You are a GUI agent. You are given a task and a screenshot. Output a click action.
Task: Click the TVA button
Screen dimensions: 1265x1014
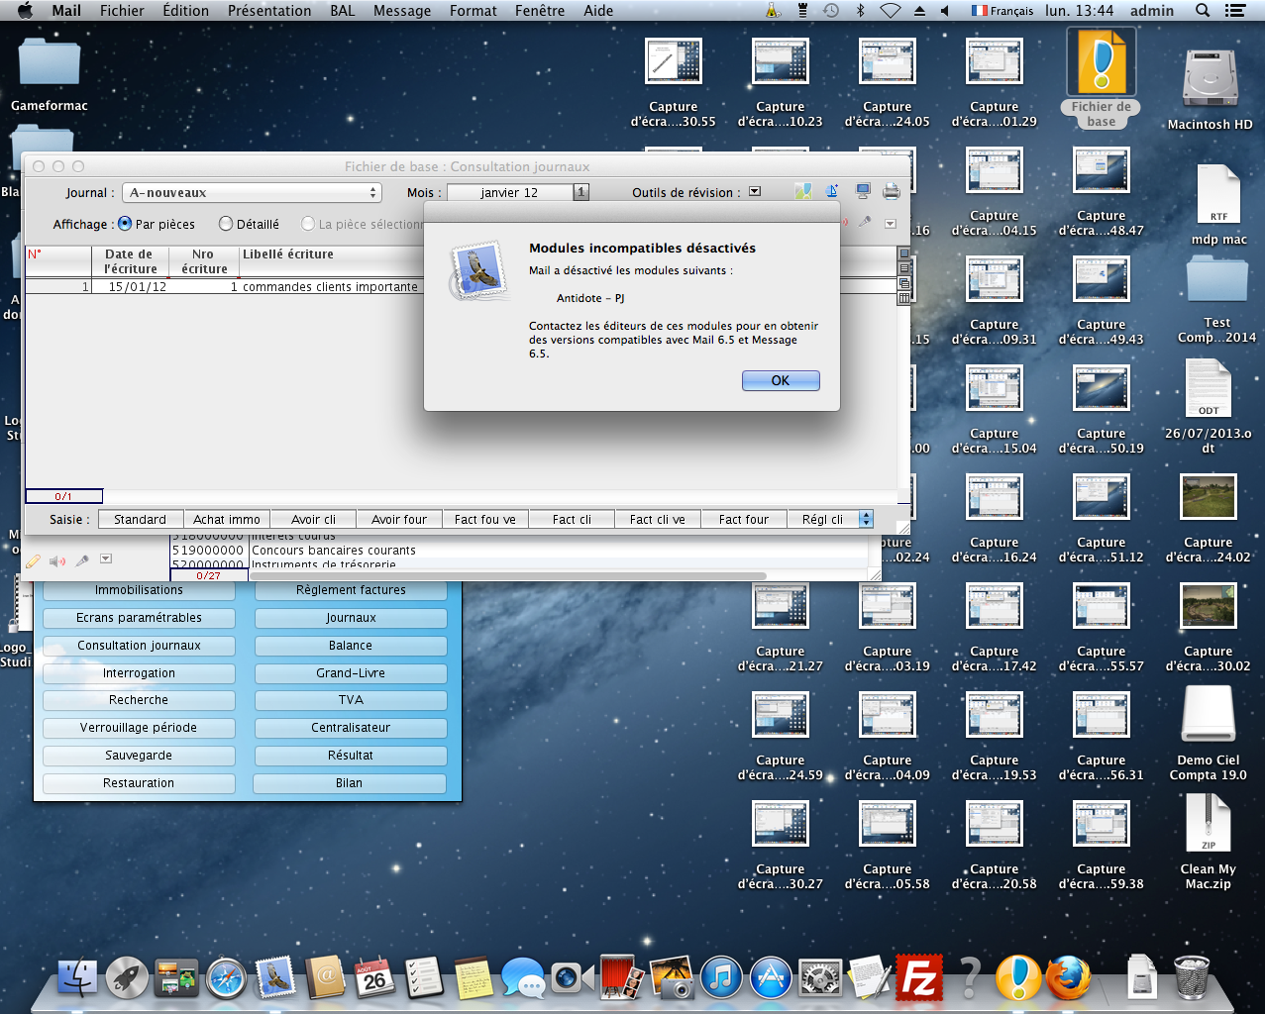coord(351,699)
